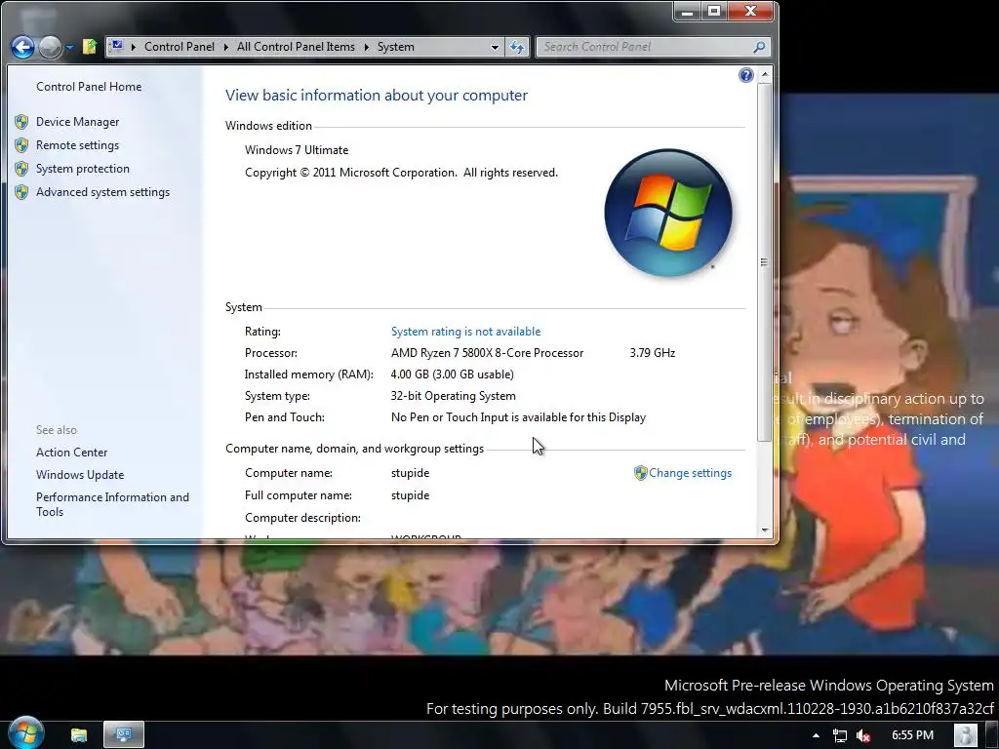Open the recent pages dropdown arrow
The image size is (999, 749).
click(69, 47)
